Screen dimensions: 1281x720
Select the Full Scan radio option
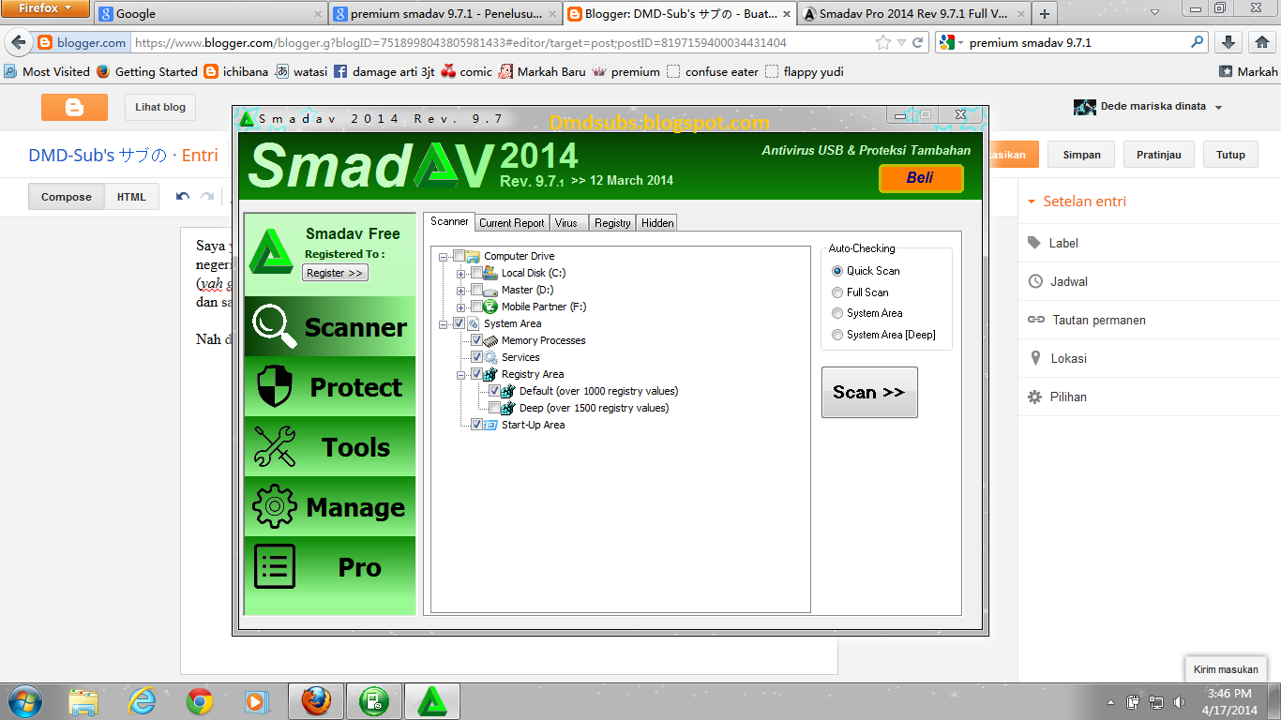[837, 292]
